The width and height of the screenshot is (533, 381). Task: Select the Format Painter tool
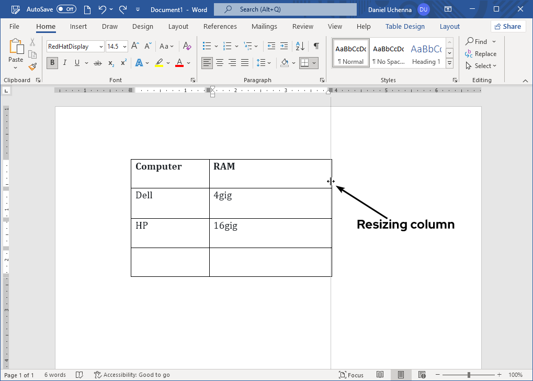pyautogui.click(x=32, y=66)
